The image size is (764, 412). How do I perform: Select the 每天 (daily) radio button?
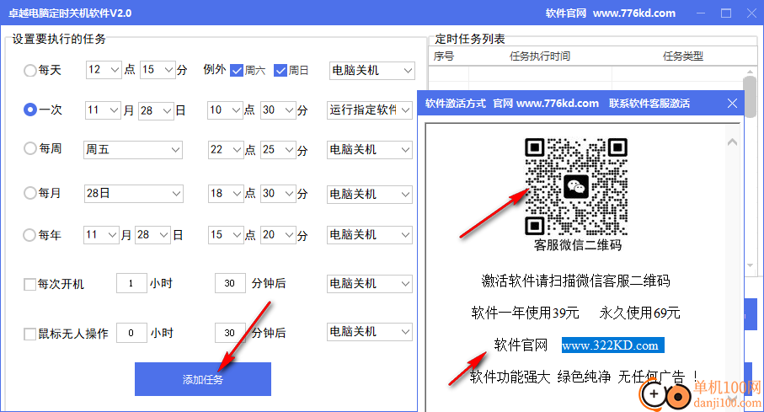click(x=29, y=71)
